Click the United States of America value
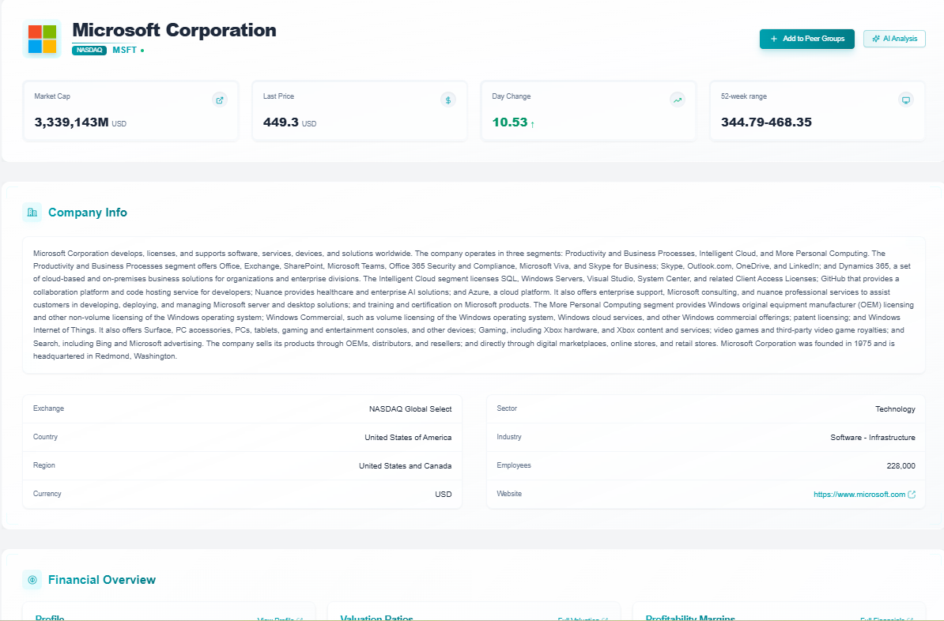The image size is (944, 621). pos(408,438)
